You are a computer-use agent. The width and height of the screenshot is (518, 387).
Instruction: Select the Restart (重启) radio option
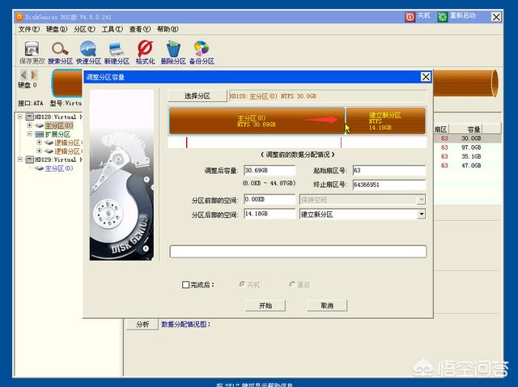292,284
